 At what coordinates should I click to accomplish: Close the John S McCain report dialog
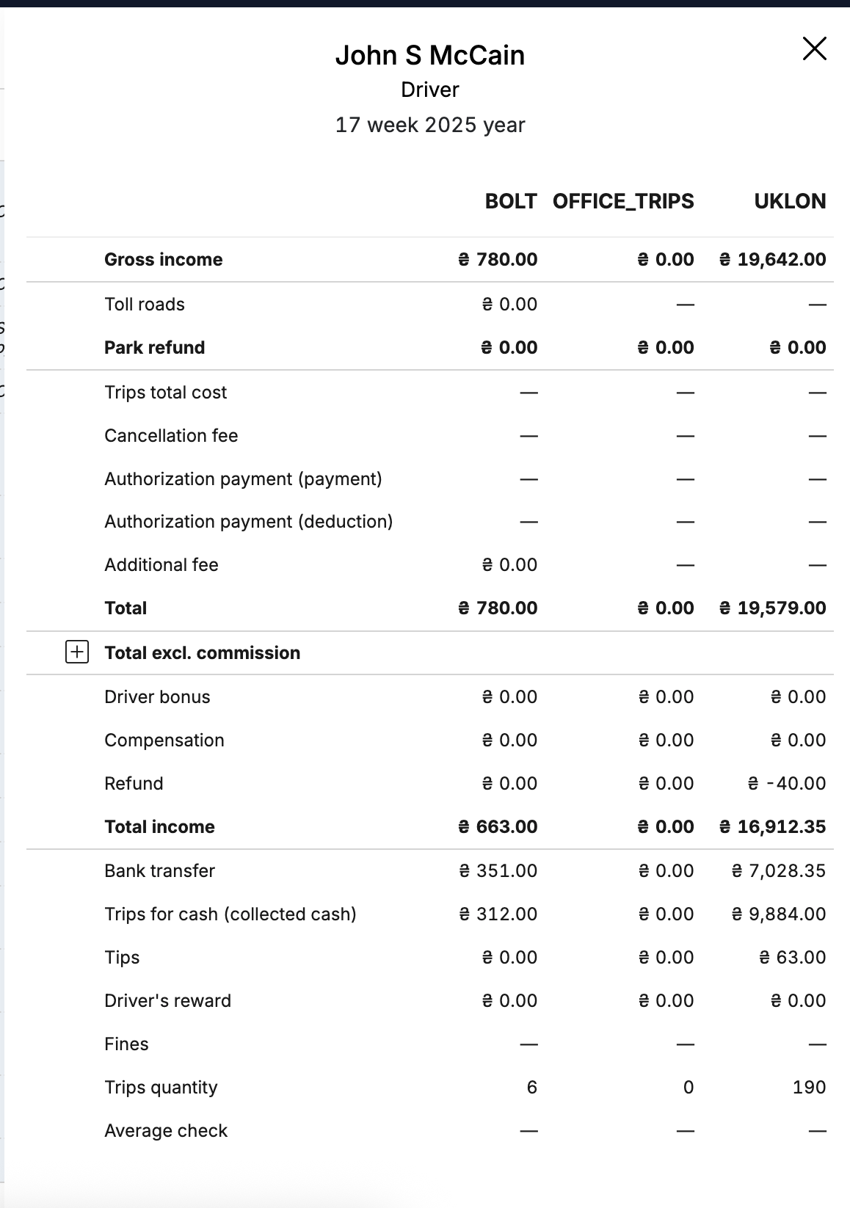click(x=815, y=48)
